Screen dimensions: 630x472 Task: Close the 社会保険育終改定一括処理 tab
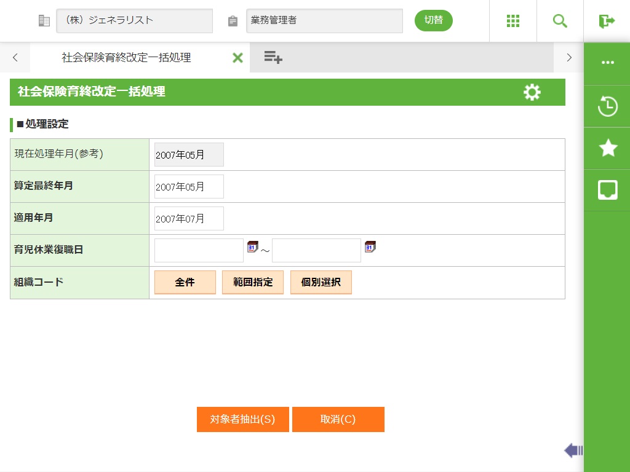237,58
